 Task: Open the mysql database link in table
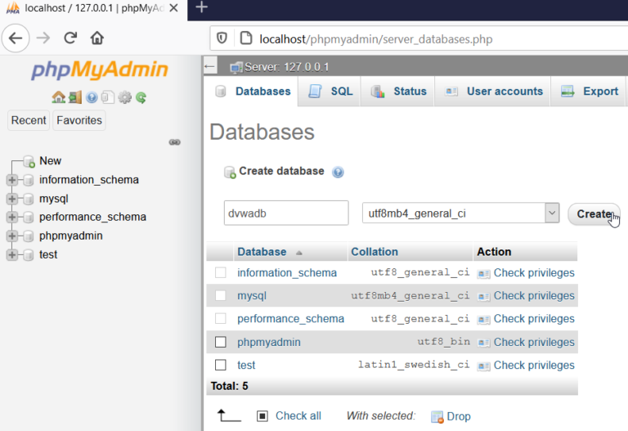252,296
